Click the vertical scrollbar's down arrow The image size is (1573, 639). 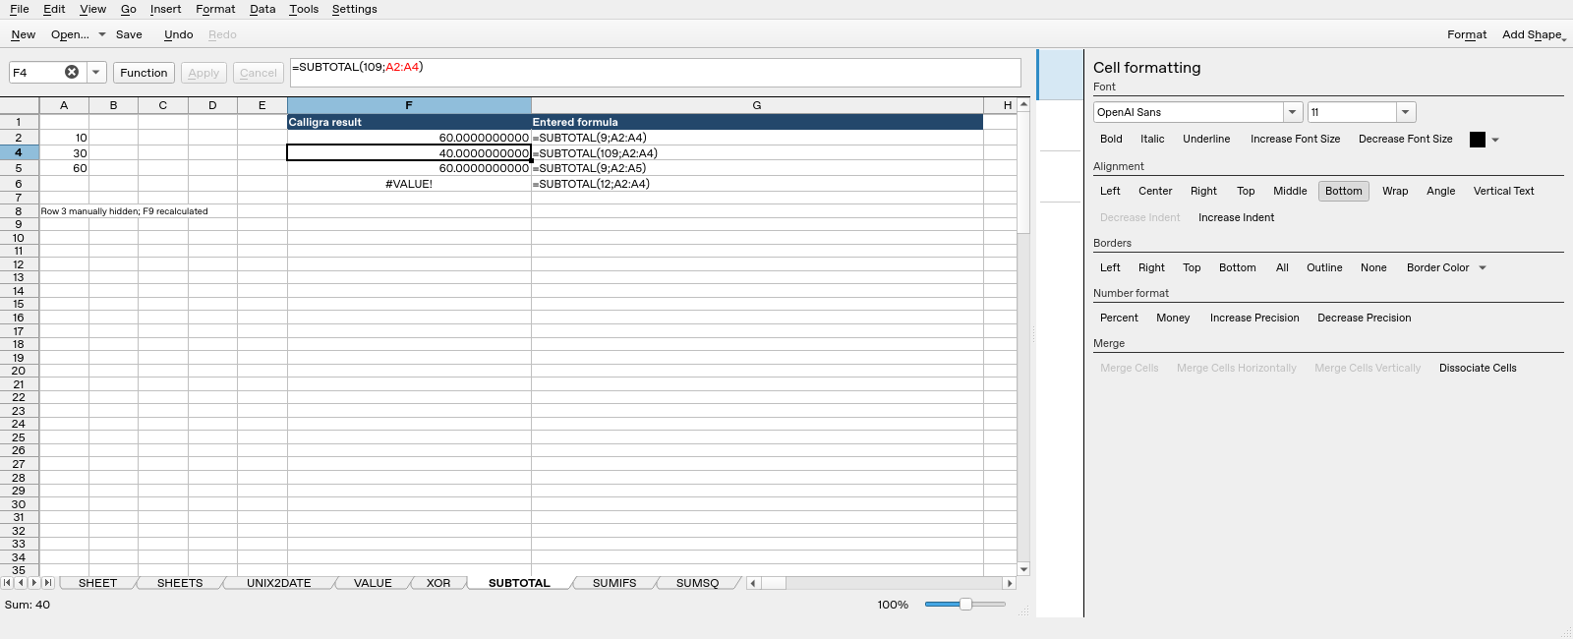point(1023,569)
